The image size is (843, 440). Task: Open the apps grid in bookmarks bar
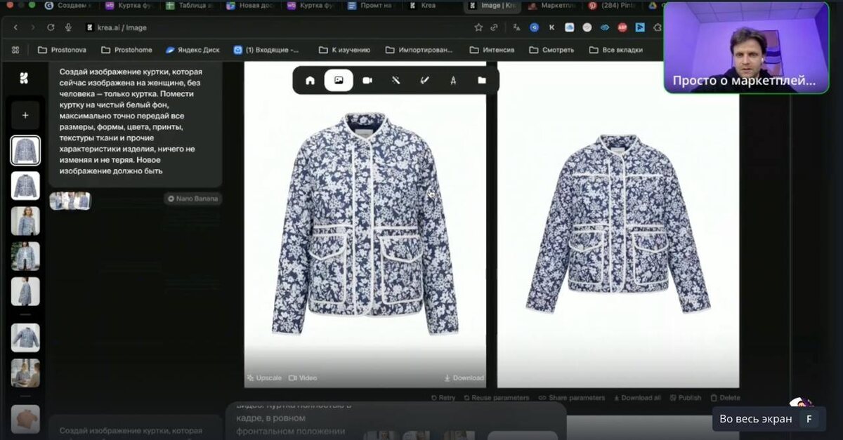pos(15,50)
